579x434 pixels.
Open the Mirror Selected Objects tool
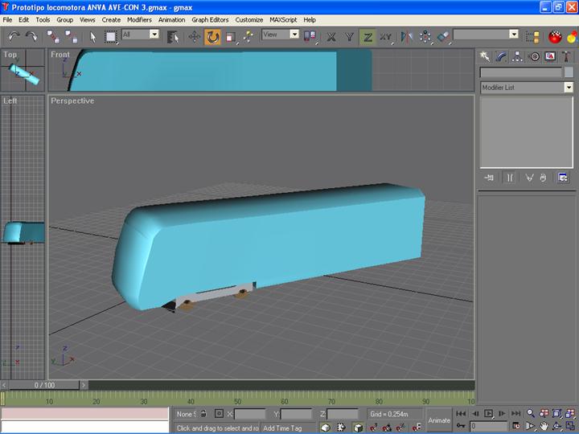point(407,36)
